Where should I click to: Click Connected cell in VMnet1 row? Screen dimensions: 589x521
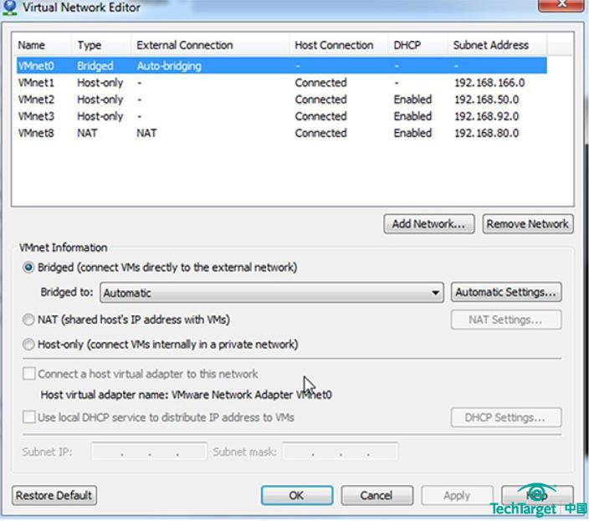[320, 83]
